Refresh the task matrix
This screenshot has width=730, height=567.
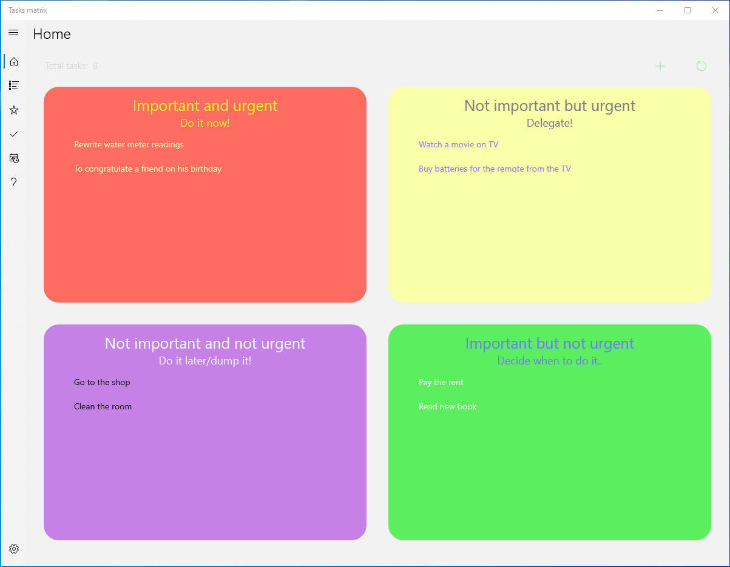click(x=701, y=66)
